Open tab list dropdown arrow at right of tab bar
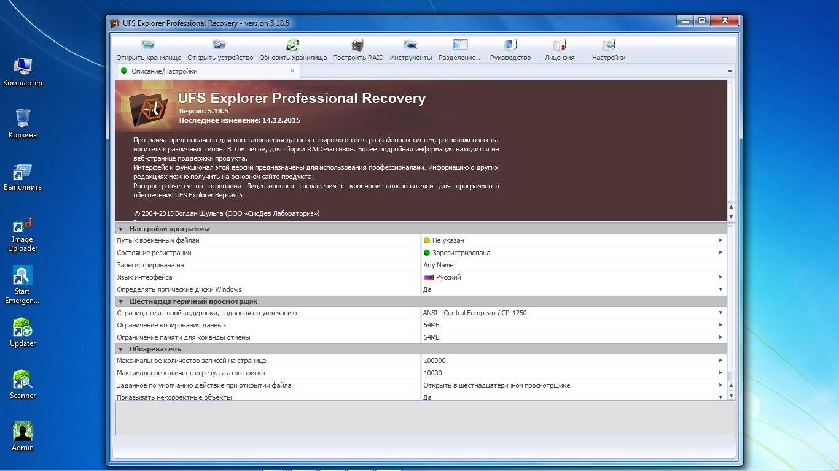The image size is (839, 471). coord(730,72)
